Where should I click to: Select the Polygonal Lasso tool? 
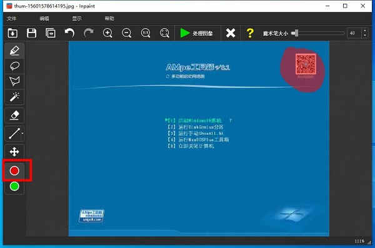14,81
